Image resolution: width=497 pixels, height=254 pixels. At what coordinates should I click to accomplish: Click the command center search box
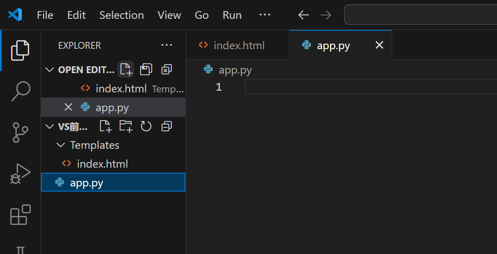(421, 15)
